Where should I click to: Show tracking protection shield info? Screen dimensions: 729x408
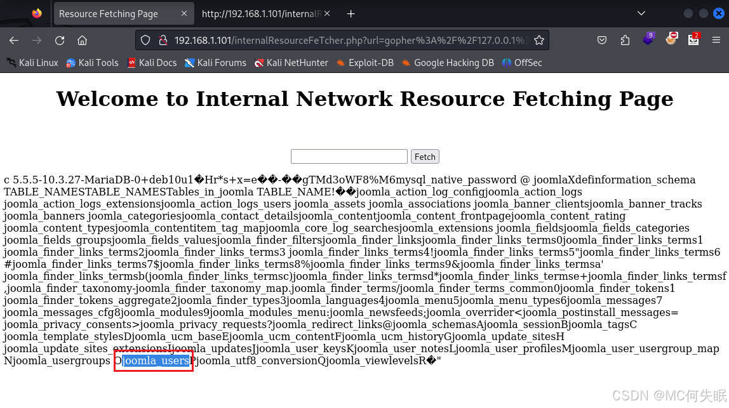click(x=145, y=41)
